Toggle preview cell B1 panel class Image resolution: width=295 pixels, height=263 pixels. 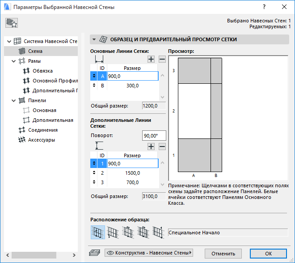[x=216, y=155]
